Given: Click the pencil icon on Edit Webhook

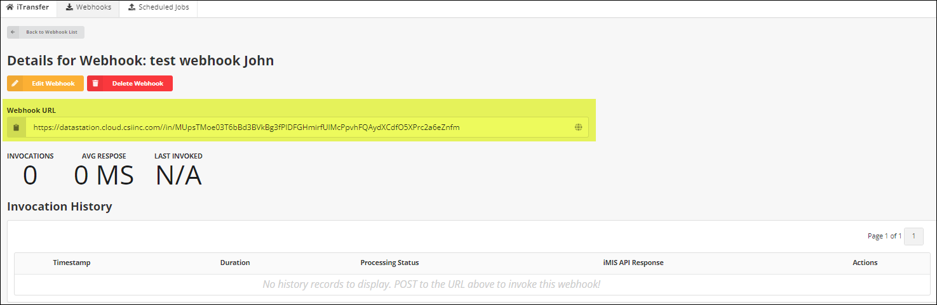Looking at the screenshot, I should (x=15, y=84).
